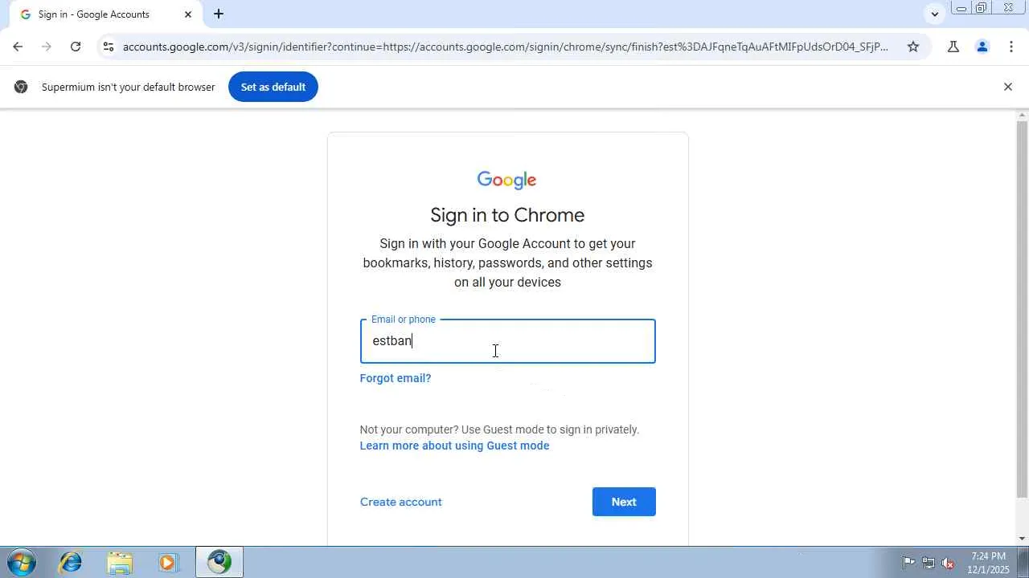
Task: Click the blue Next button
Action: 624,502
